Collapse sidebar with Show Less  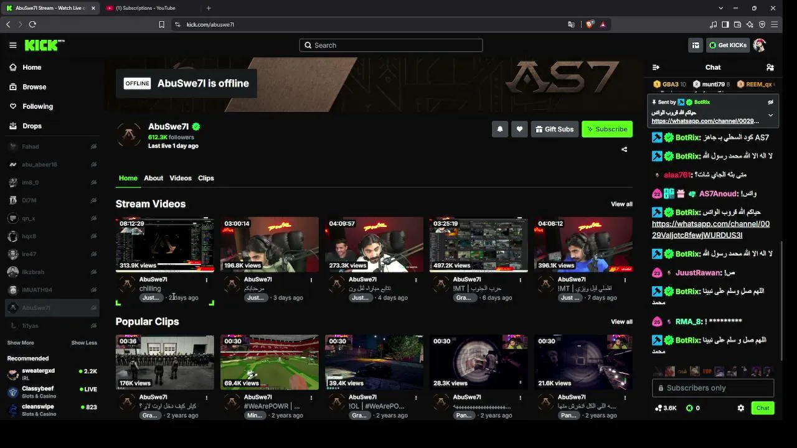[x=84, y=343]
